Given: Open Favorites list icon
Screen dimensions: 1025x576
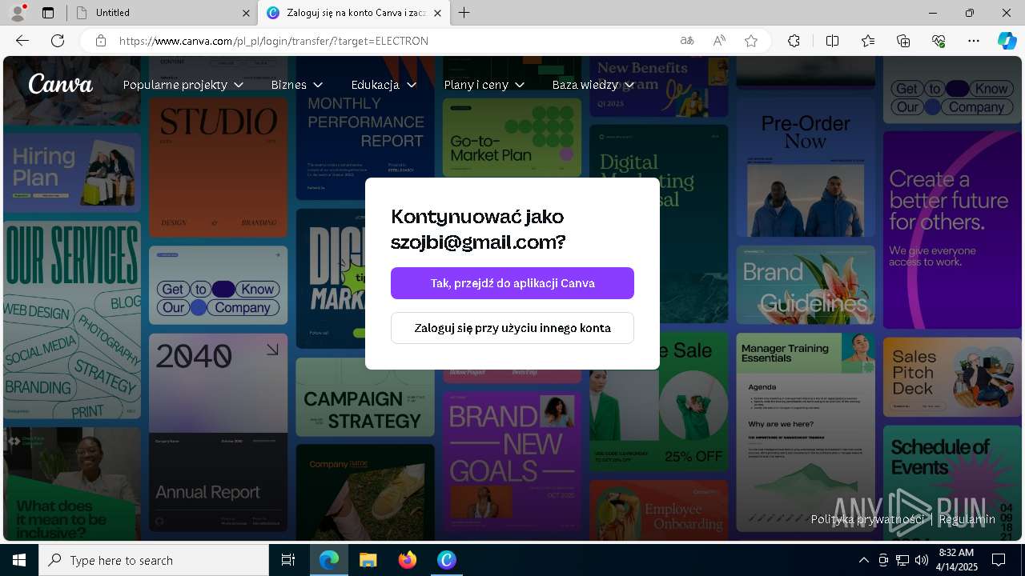Looking at the screenshot, I should (868, 41).
